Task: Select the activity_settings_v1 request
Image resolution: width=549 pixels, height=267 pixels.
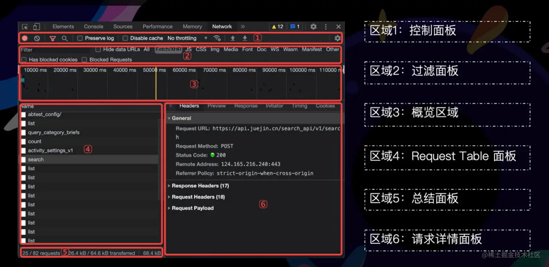Action: pos(90,150)
